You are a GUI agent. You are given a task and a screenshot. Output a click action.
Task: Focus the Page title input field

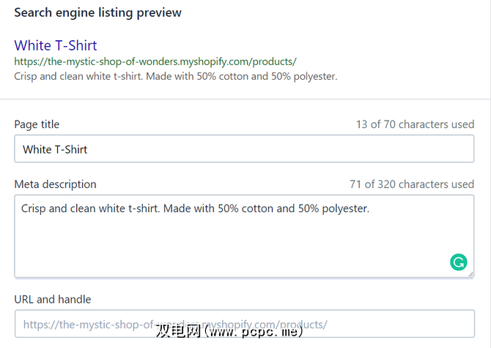click(244, 149)
